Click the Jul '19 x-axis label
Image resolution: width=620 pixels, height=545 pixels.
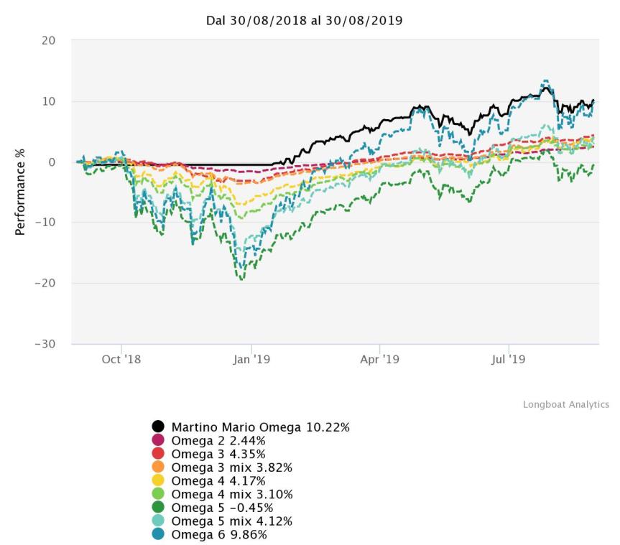click(x=509, y=359)
